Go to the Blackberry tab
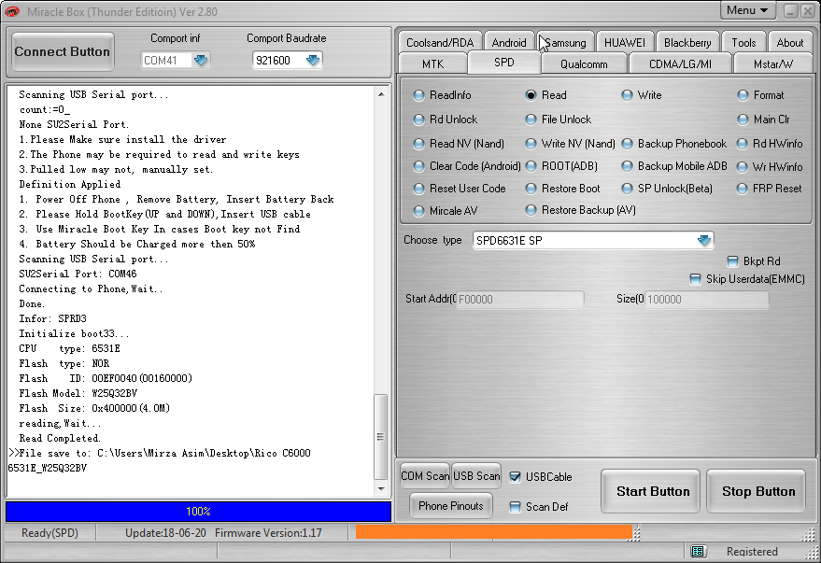Viewport: 821px width, 563px height. pos(687,42)
